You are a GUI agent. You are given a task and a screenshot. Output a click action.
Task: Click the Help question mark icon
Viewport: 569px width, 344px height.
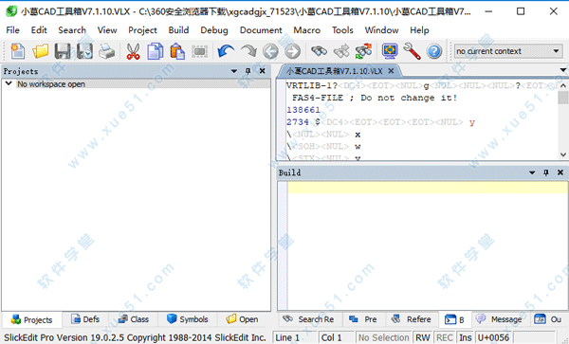pyautogui.click(x=434, y=51)
